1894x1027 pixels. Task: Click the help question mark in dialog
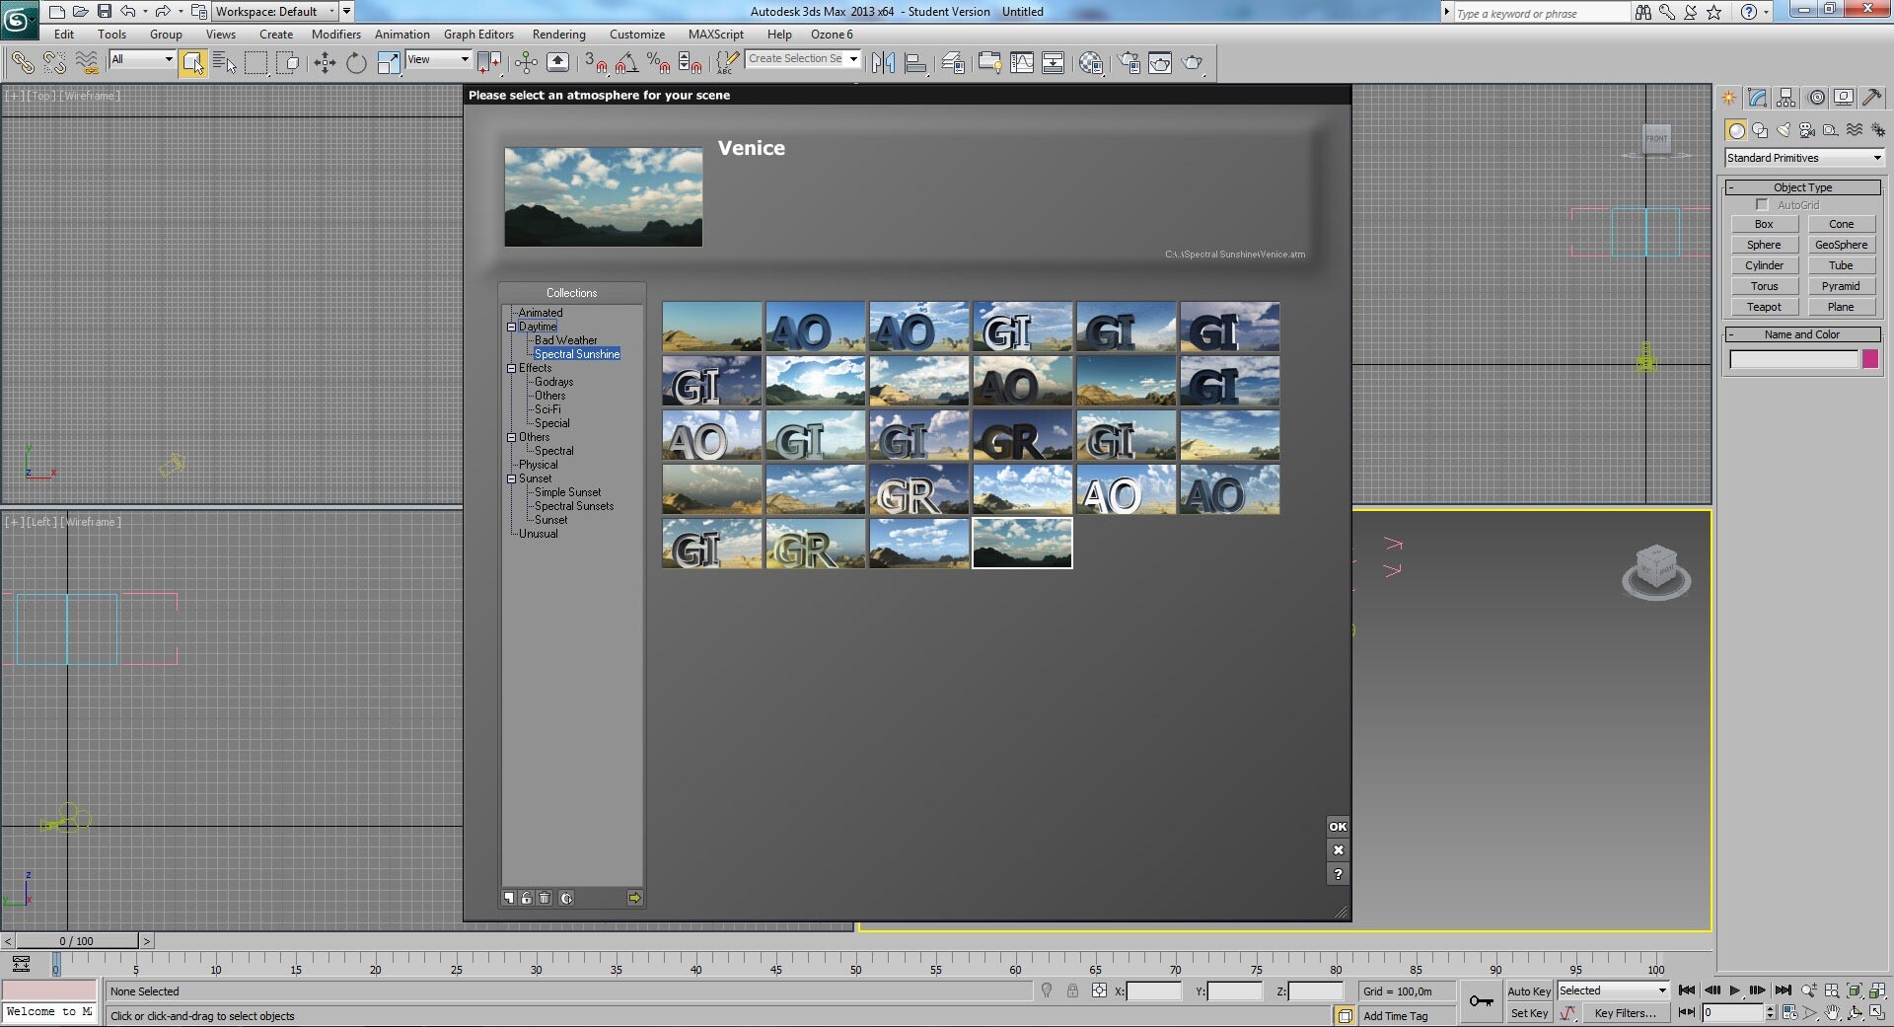pos(1338,874)
